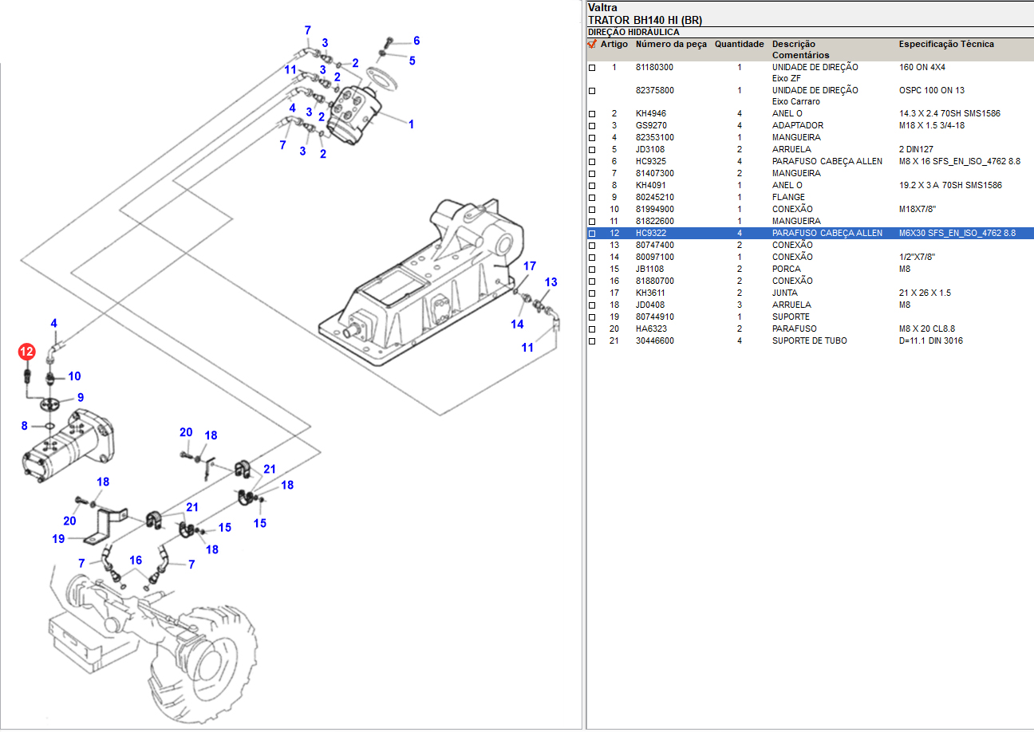Image resolution: width=1034 pixels, height=732 pixels.
Task: Click the 'Número da peça' column header
Action: pyautogui.click(x=670, y=45)
